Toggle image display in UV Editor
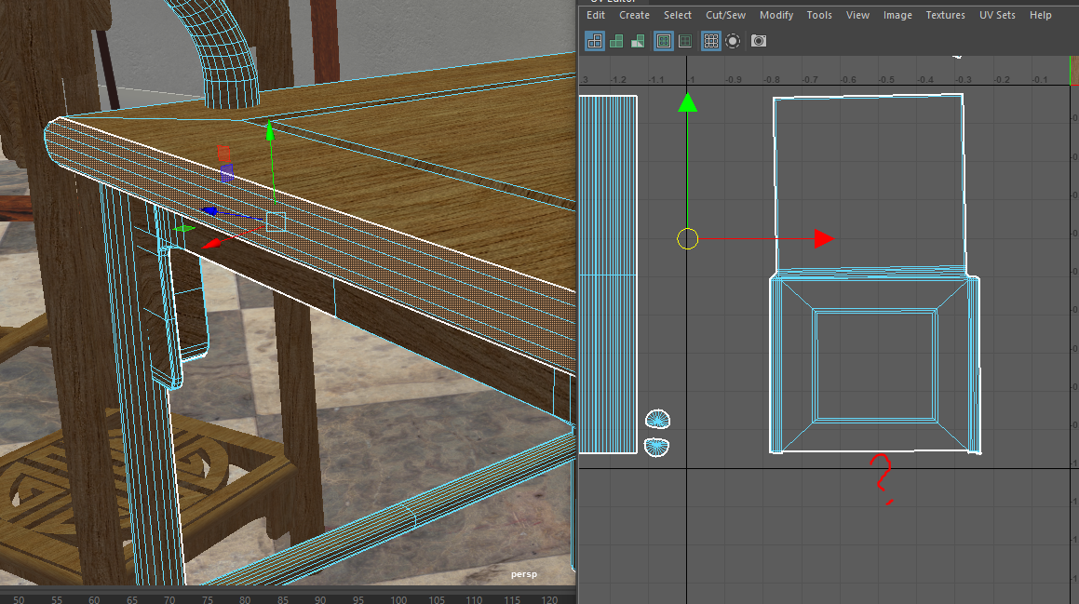 pos(663,41)
